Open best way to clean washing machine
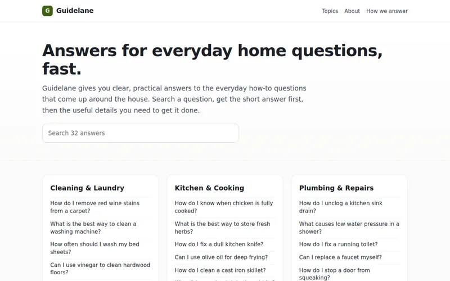The image size is (450, 281). click(93, 228)
